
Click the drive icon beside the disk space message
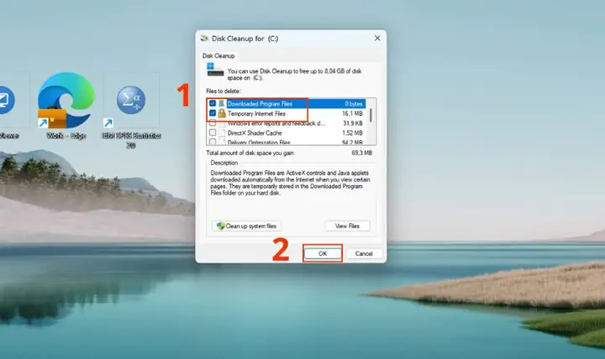coord(215,70)
